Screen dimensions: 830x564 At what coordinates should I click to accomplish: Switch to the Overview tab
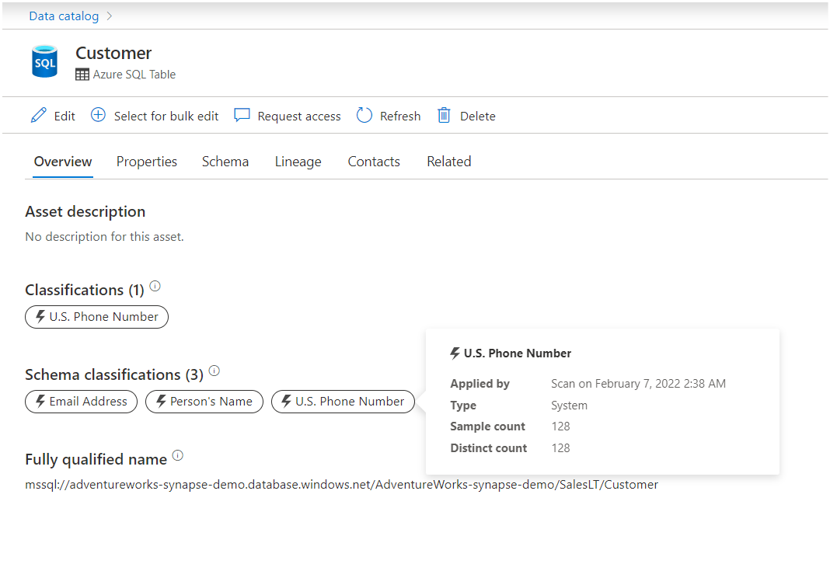point(63,162)
